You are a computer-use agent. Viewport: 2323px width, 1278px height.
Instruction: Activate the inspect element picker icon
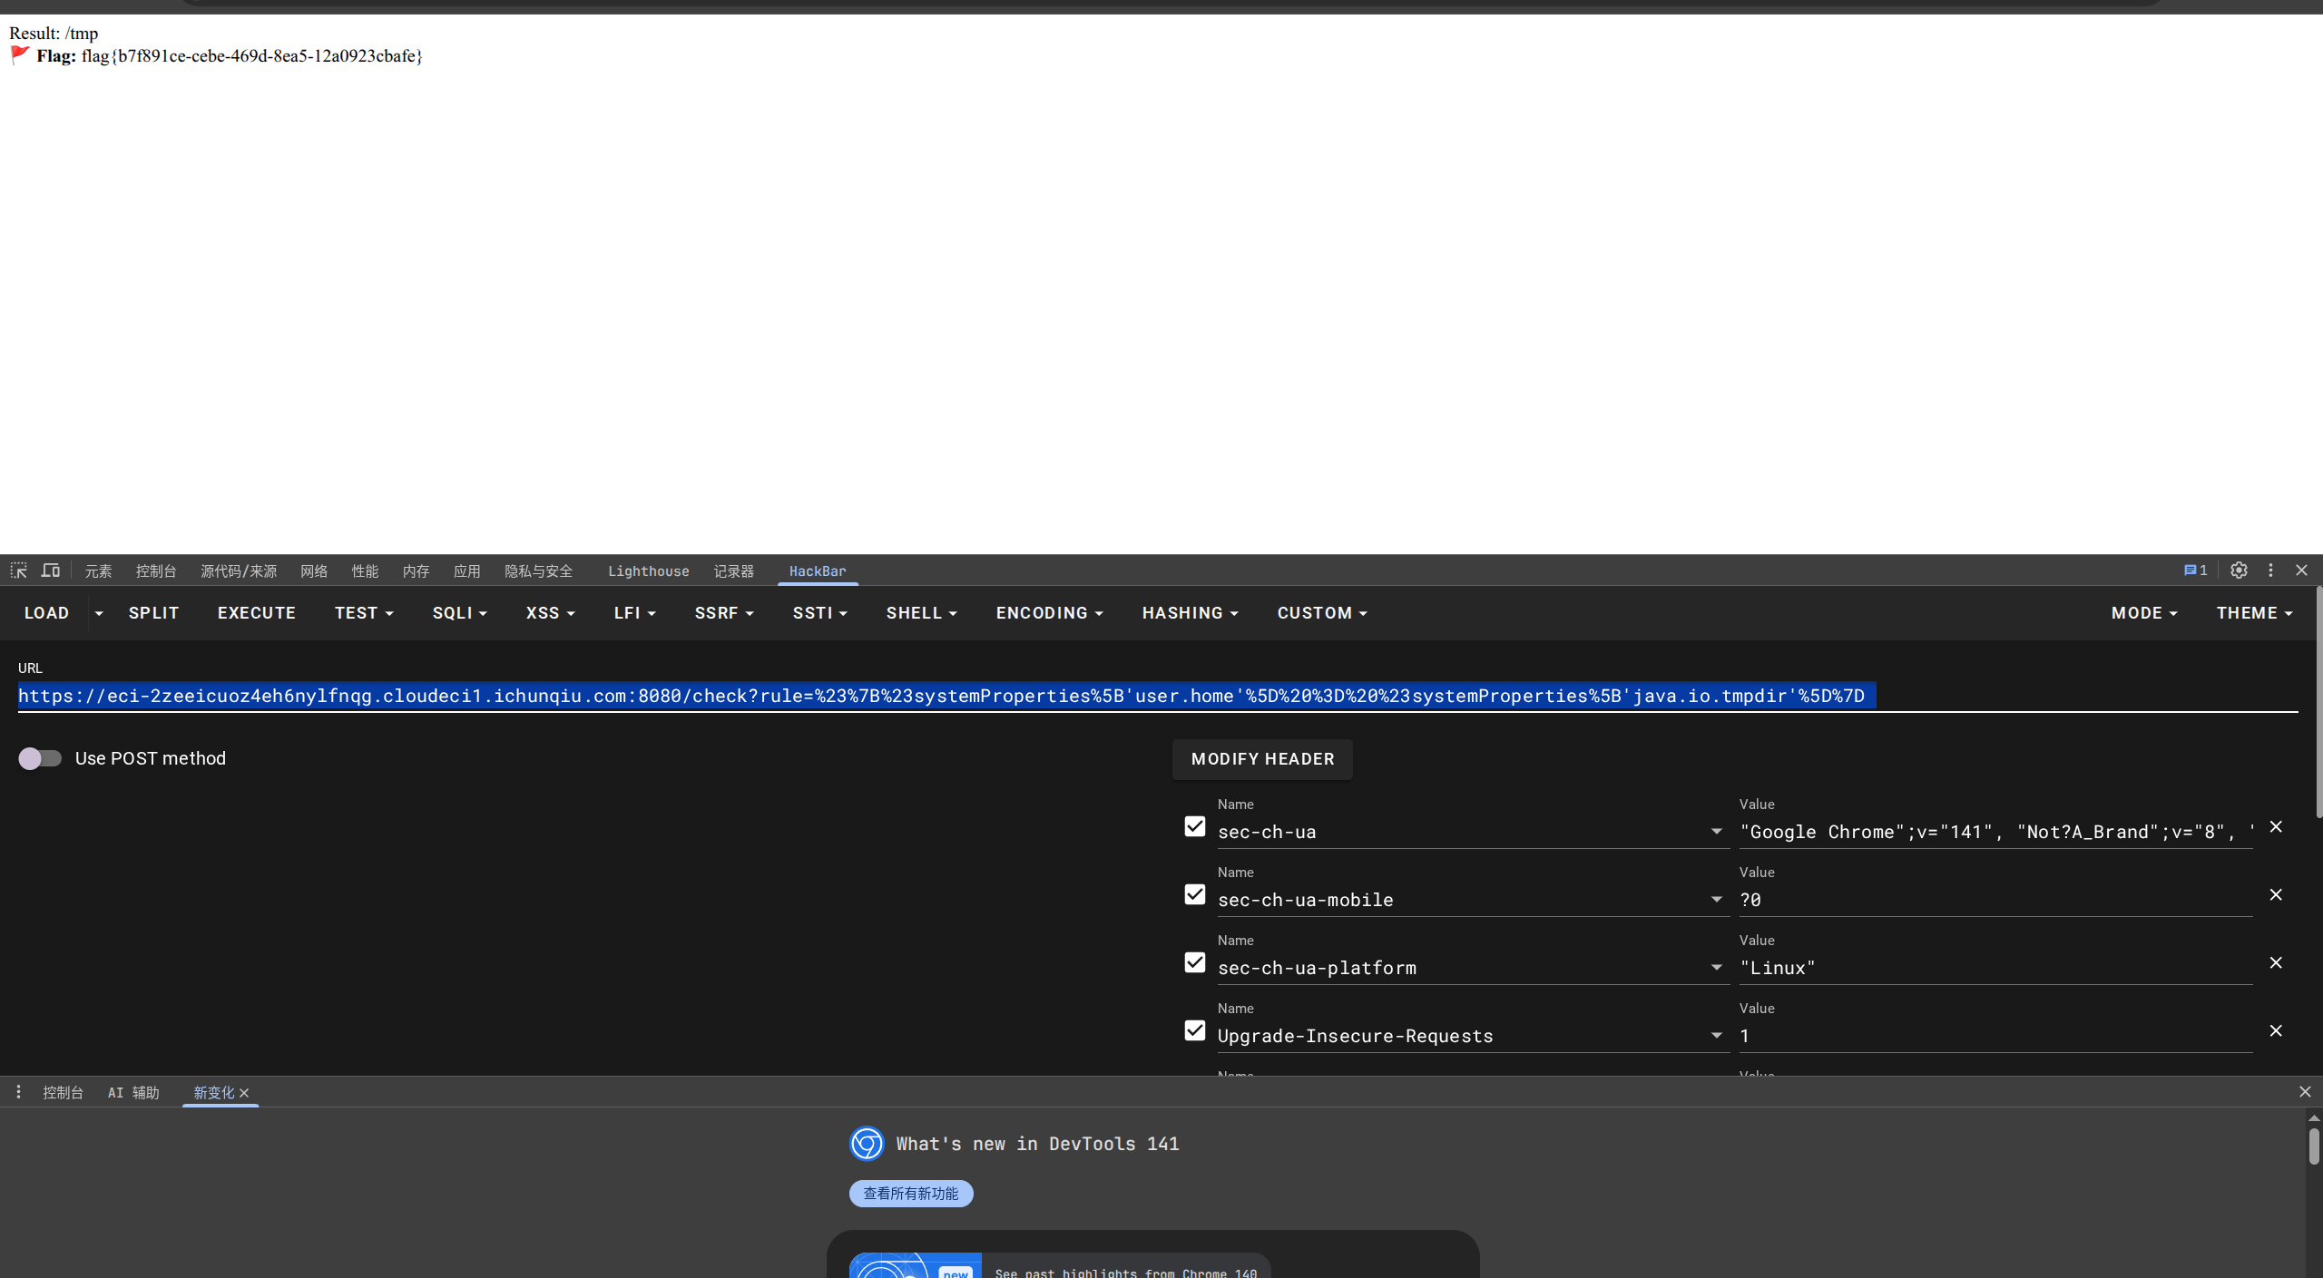click(18, 571)
